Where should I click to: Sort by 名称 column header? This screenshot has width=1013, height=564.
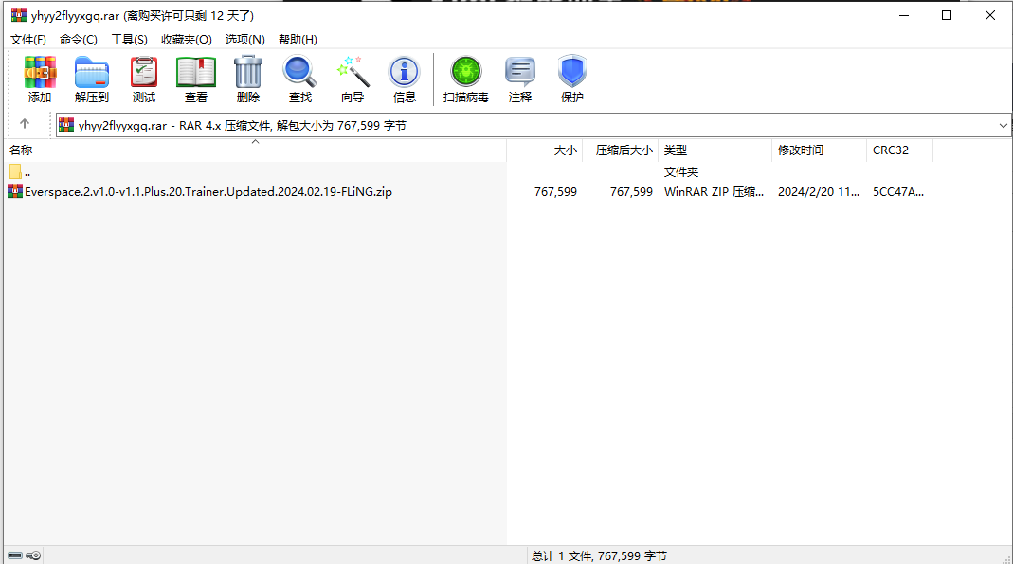(x=255, y=150)
